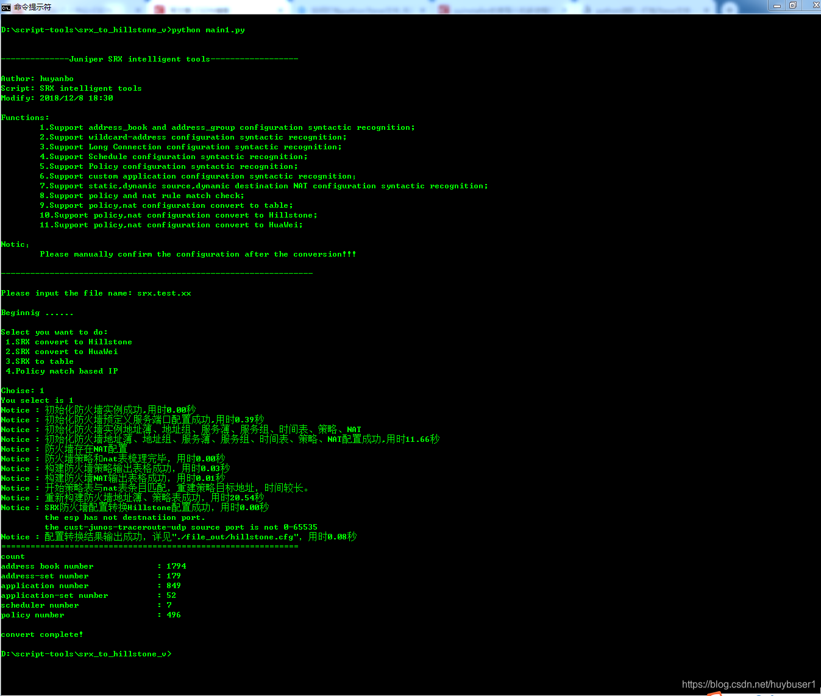This screenshot has height=696, width=821.
Task: Click the Notice line ending '用时0.03秒'
Action: [x=116, y=469]
